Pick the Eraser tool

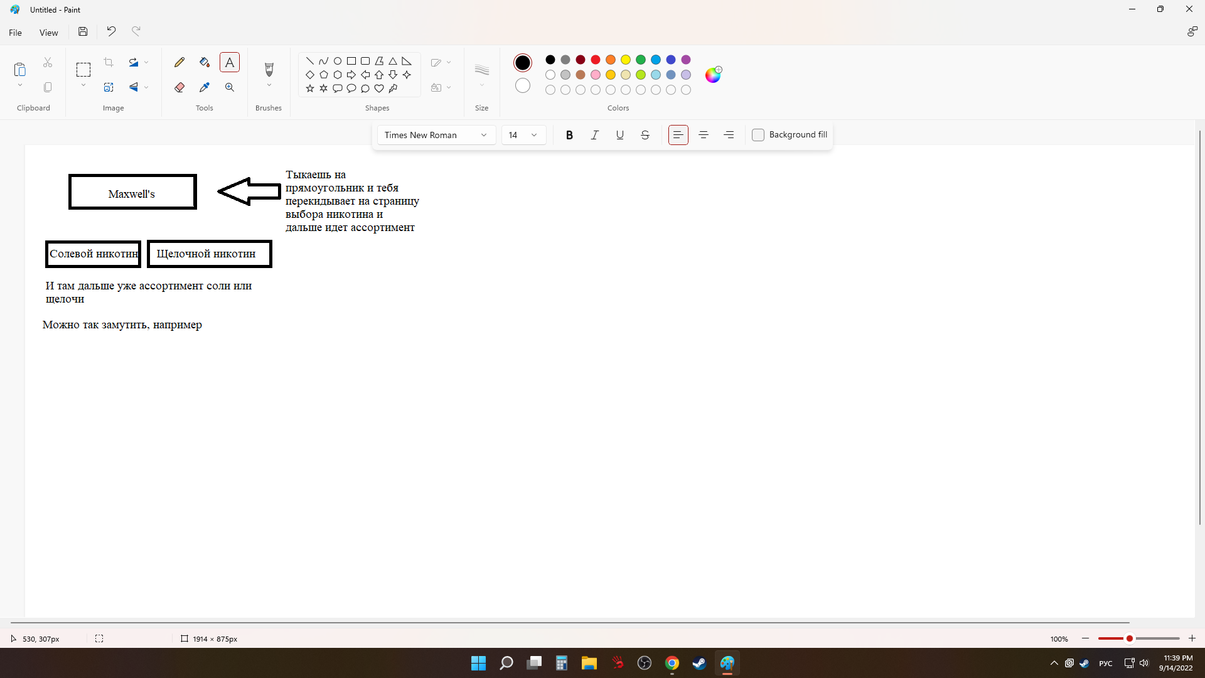coord(179,87)
